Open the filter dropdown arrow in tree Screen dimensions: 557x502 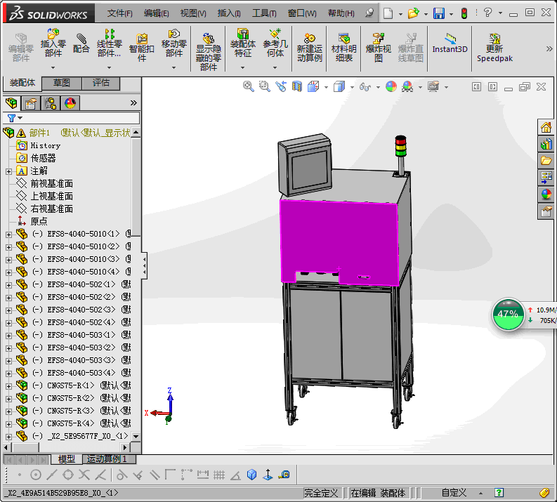point(20,118)
